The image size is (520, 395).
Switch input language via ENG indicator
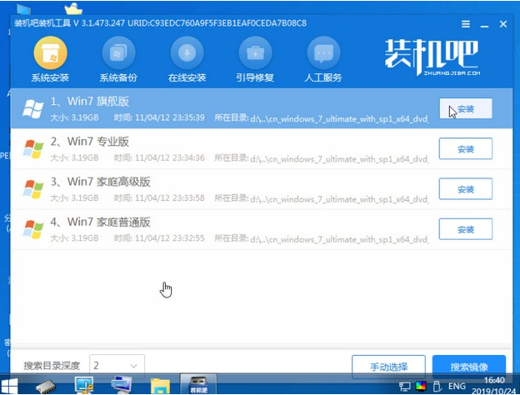457,386
